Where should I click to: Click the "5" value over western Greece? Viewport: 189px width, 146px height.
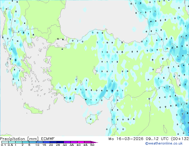16,60
